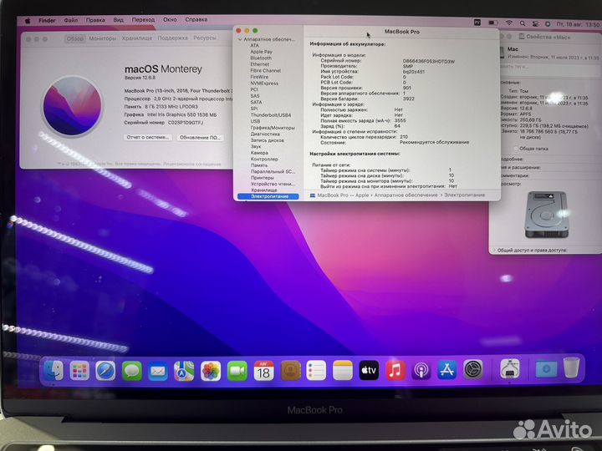
Task: Expand the Подробнее section in Свойства window
Action: coord(513,159)
